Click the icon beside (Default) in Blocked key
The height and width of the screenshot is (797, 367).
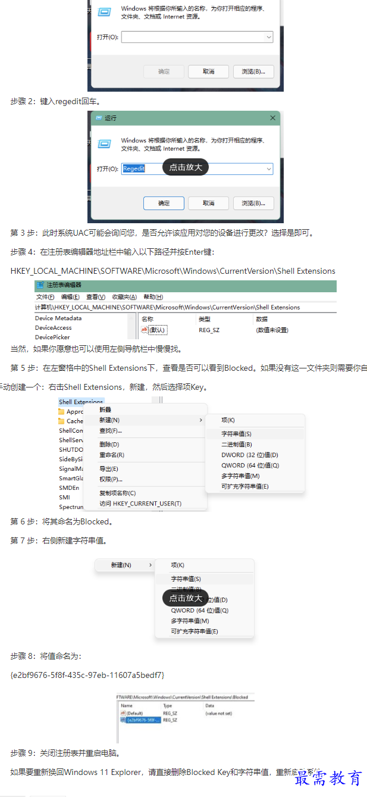pos(123,713)
